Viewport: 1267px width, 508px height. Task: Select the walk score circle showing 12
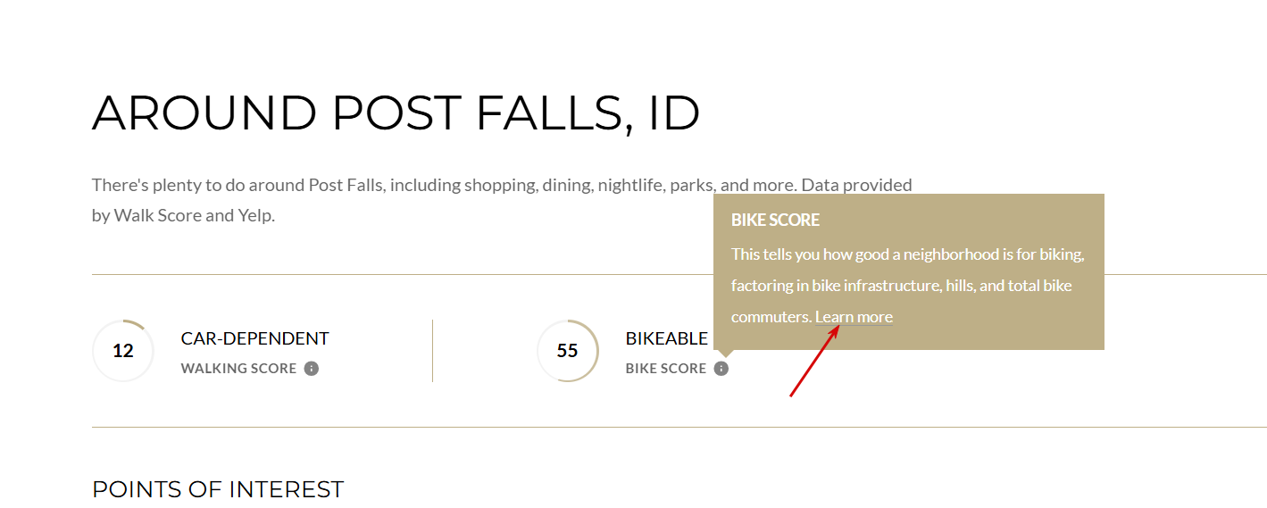click(123, 351)
